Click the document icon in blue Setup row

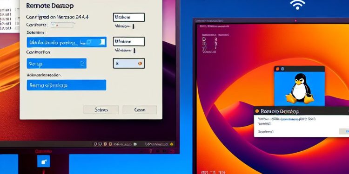click(82, 64)
